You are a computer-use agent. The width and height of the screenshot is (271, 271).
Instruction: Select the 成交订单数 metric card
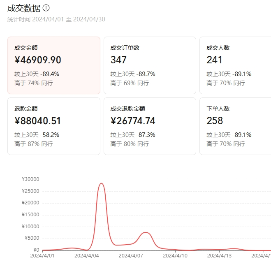point(150,65)
